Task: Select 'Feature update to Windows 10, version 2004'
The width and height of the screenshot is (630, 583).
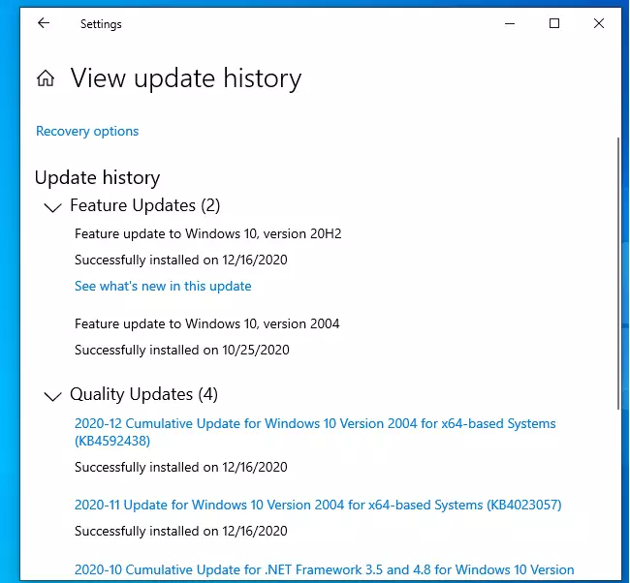Action: pyautogui.click(x=206, y=323)
